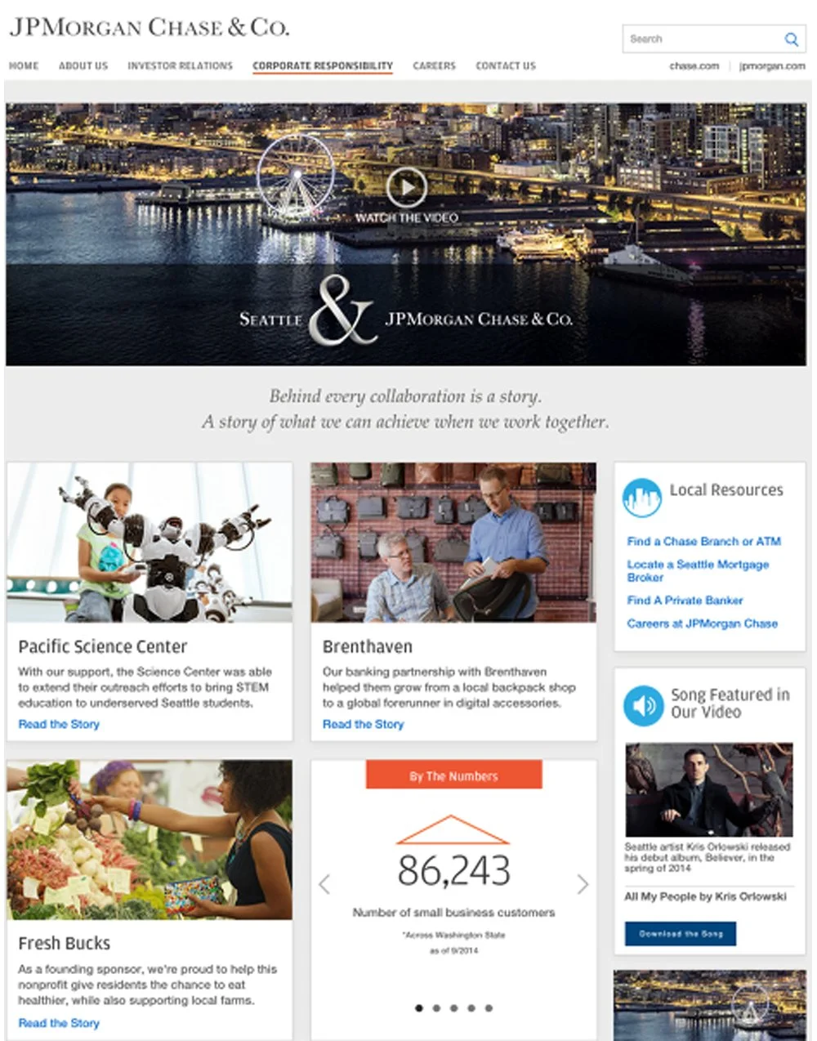
Task: Select the first carousel dot
Action: [x=419, y=1007]
